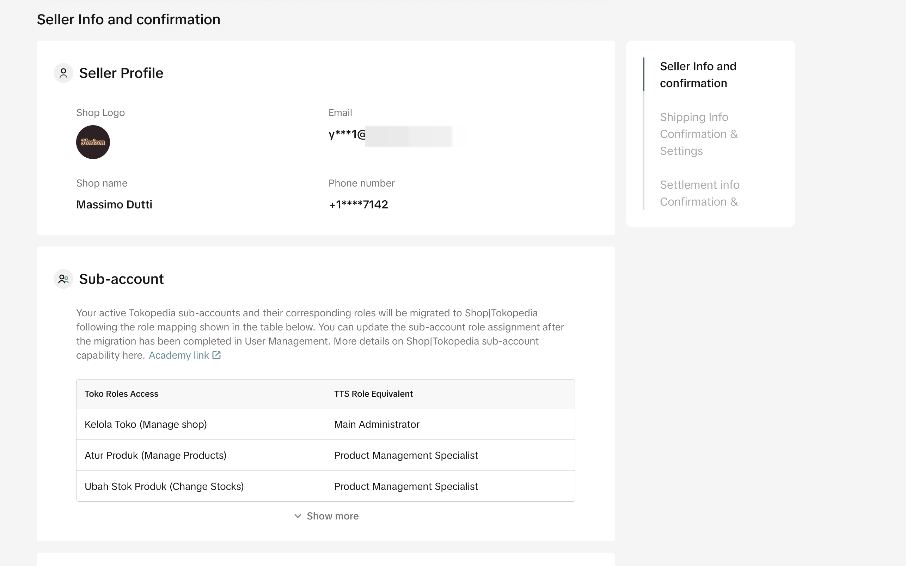Select Seller Info and confirmation nav item

(x=698, y=74)
